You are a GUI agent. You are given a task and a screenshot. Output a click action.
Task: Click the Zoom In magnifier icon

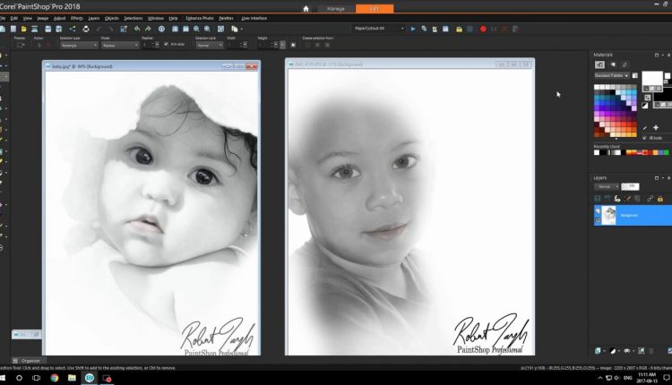(208, 30)
